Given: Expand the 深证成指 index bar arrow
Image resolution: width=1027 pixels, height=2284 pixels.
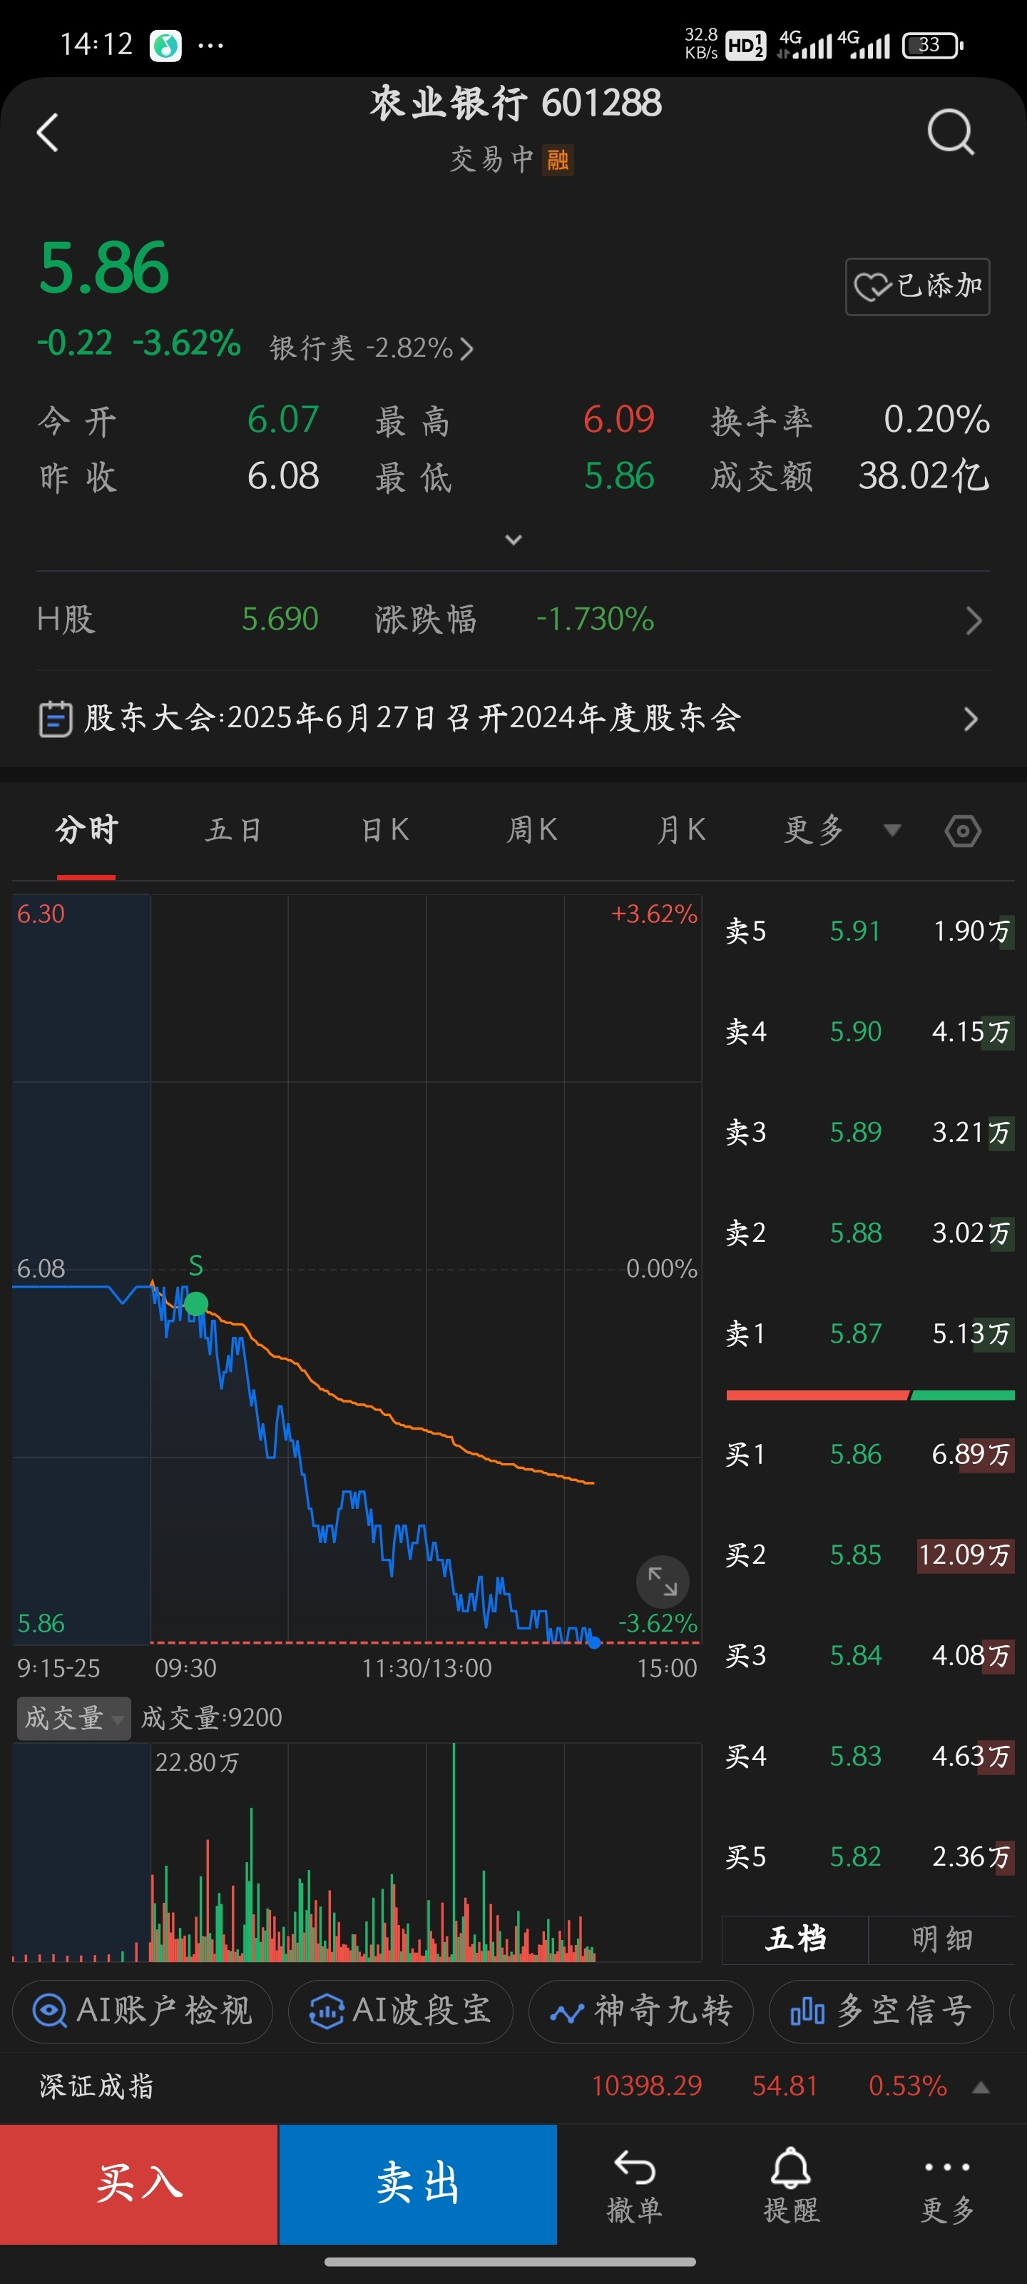Looking at the screenshot, I should (980, 2087).
